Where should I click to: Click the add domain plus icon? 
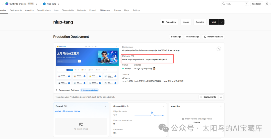pyautogui.click(x=132, y=56)
